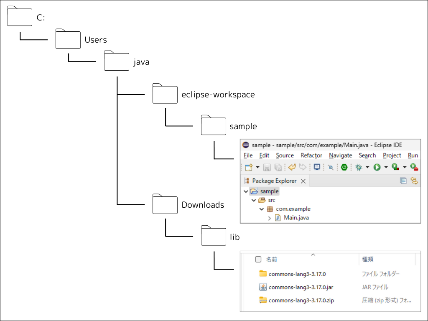
Task: Open the Run dropdown arrow
Action: pyautogui.click(x=386, y=167)
